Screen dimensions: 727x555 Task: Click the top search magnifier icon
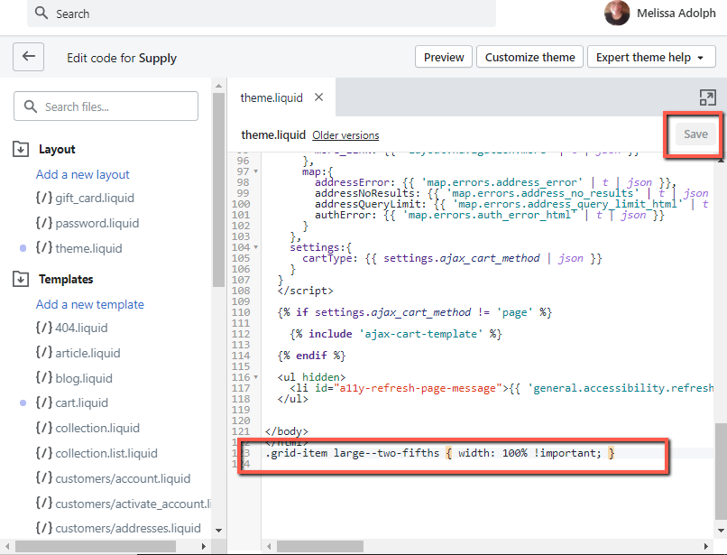[x=41, y=14]
